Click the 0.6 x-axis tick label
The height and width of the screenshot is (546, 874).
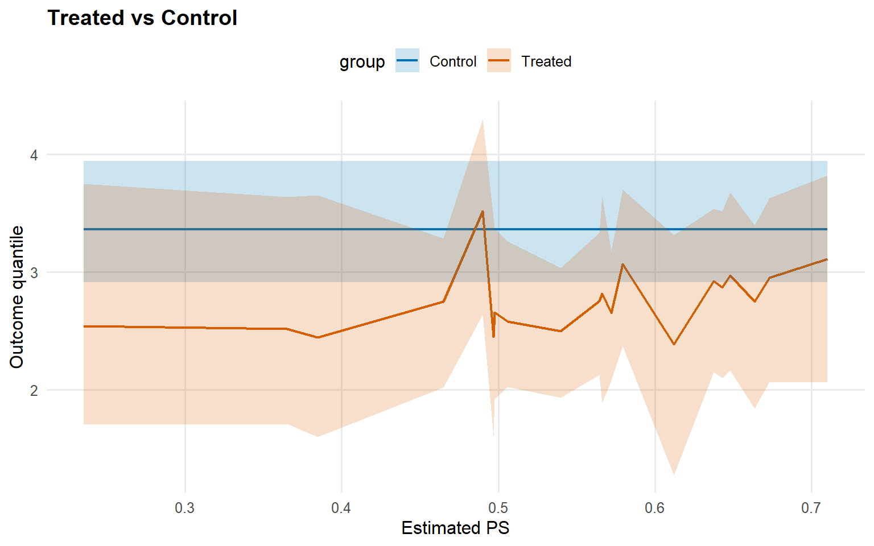655,508
